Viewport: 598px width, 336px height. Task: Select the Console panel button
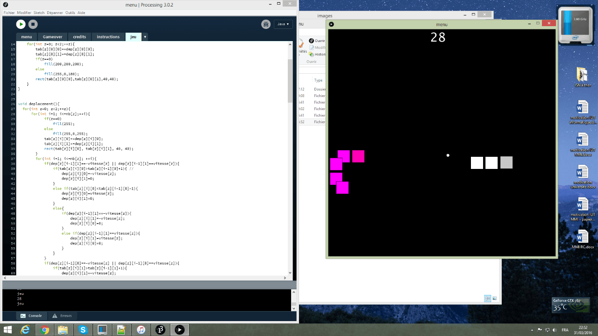(x=31, y=316)
